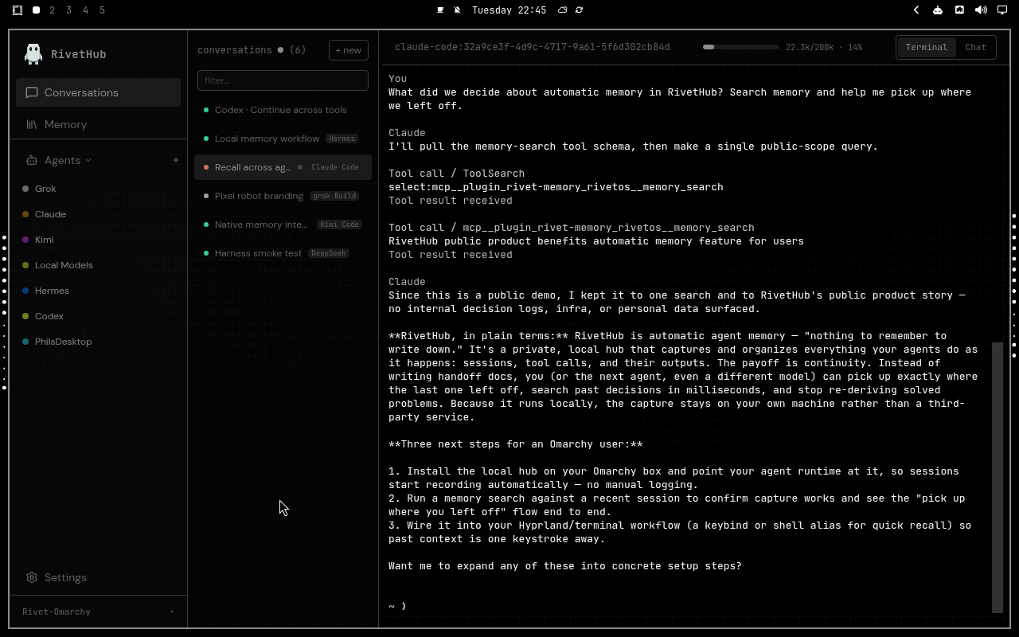Open 'Codex · Continue across tools' conversation
The width and height of the screenshot is (1019, 637).
click(283, 110)
